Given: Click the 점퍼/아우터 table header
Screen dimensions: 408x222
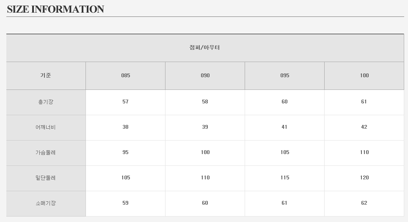Looking at the screenshot, I should pos(205,48).
